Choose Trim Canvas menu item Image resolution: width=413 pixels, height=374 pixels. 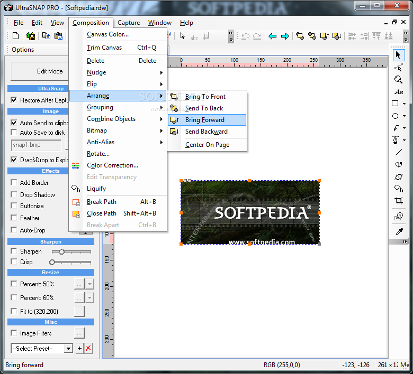118,48
